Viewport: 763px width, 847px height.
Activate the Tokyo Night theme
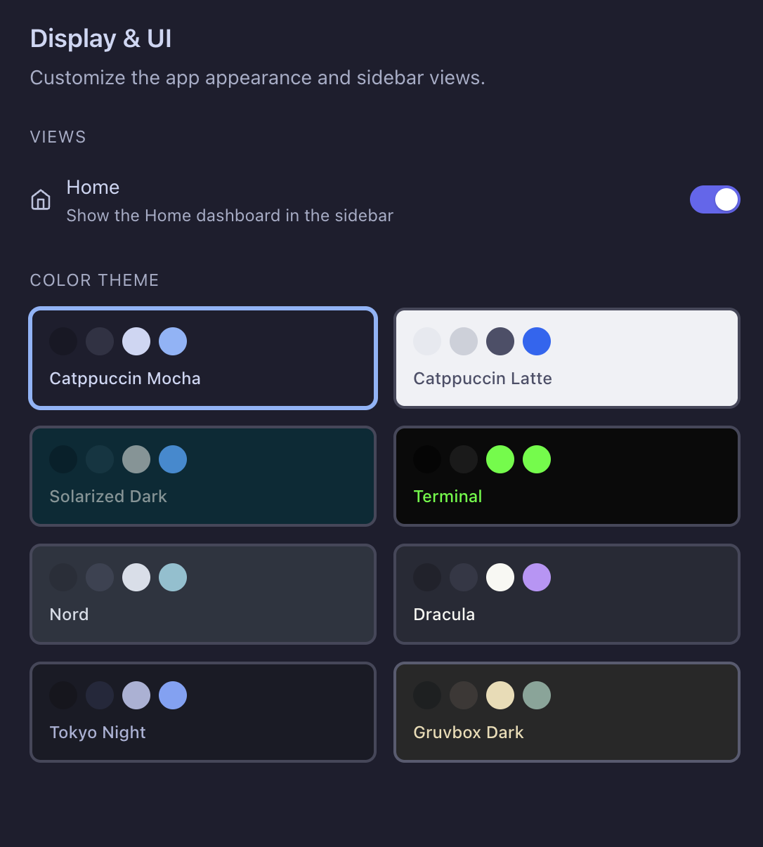click(202, 712)
